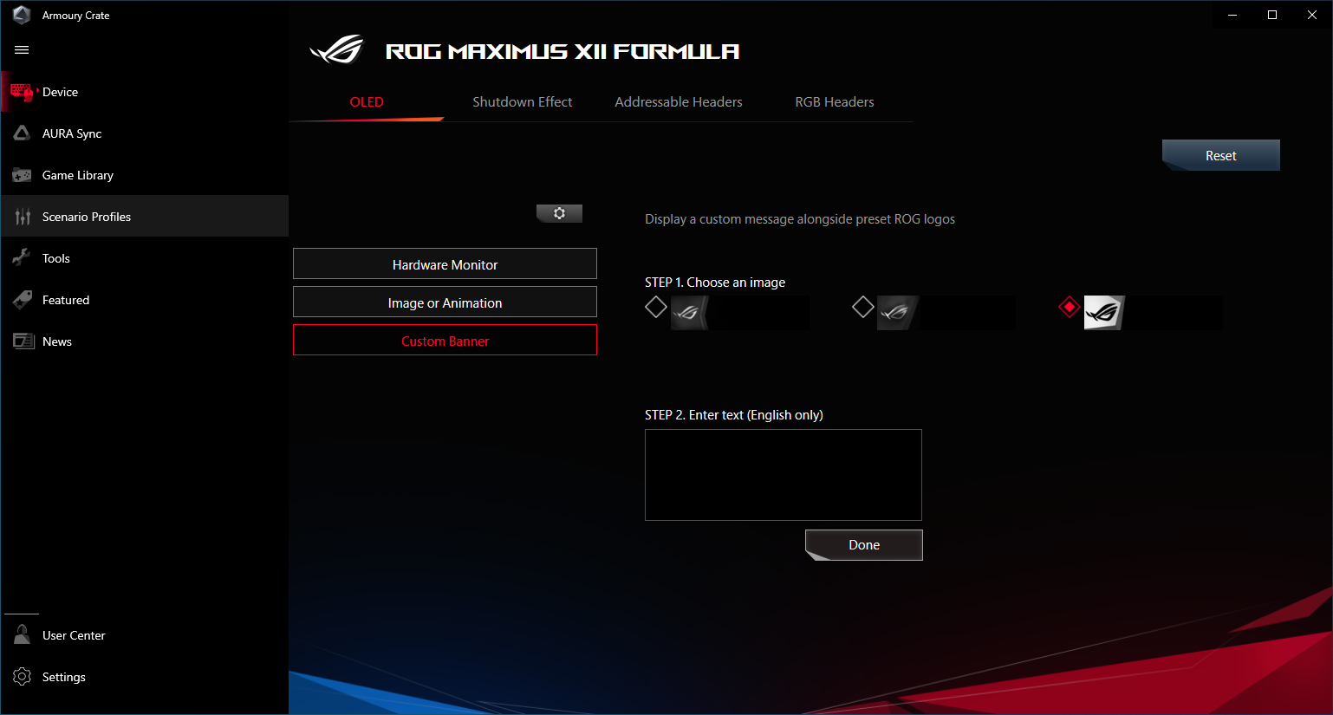
Task: Go to AURA Sync section
Action: pos(145,133)
